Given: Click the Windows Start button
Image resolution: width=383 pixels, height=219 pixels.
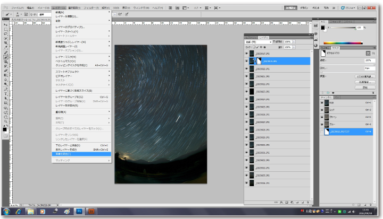Looking at the screenshot, I should click(5, 211).
